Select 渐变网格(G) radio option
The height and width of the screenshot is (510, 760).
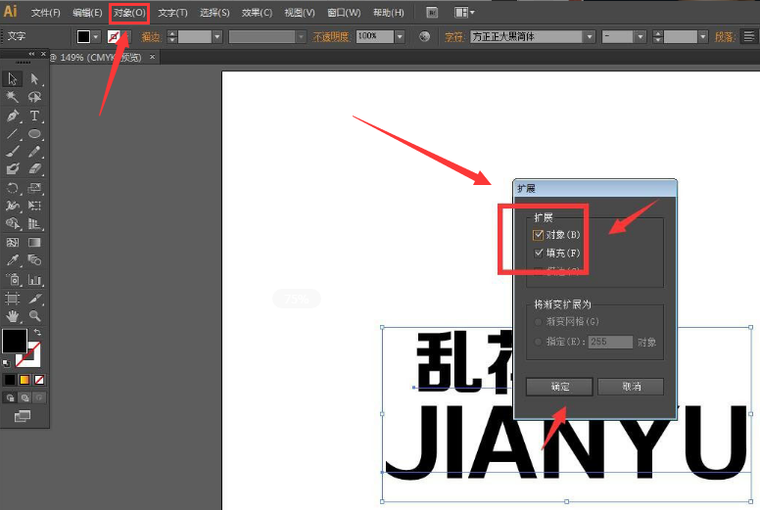[538, 322]
